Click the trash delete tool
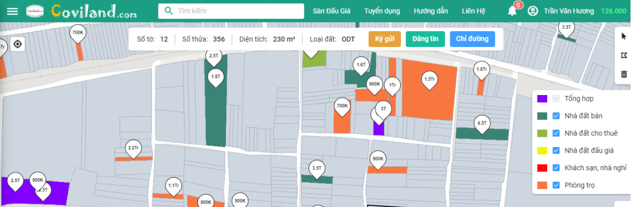The image size is (635, 207). 624,74
